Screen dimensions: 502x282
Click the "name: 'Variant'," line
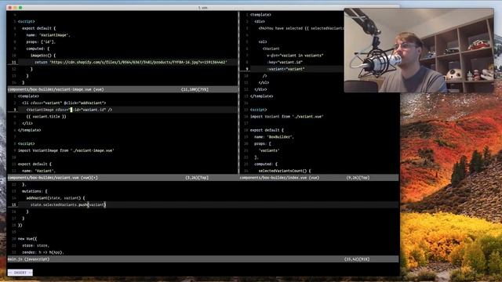tap(38, 171)
